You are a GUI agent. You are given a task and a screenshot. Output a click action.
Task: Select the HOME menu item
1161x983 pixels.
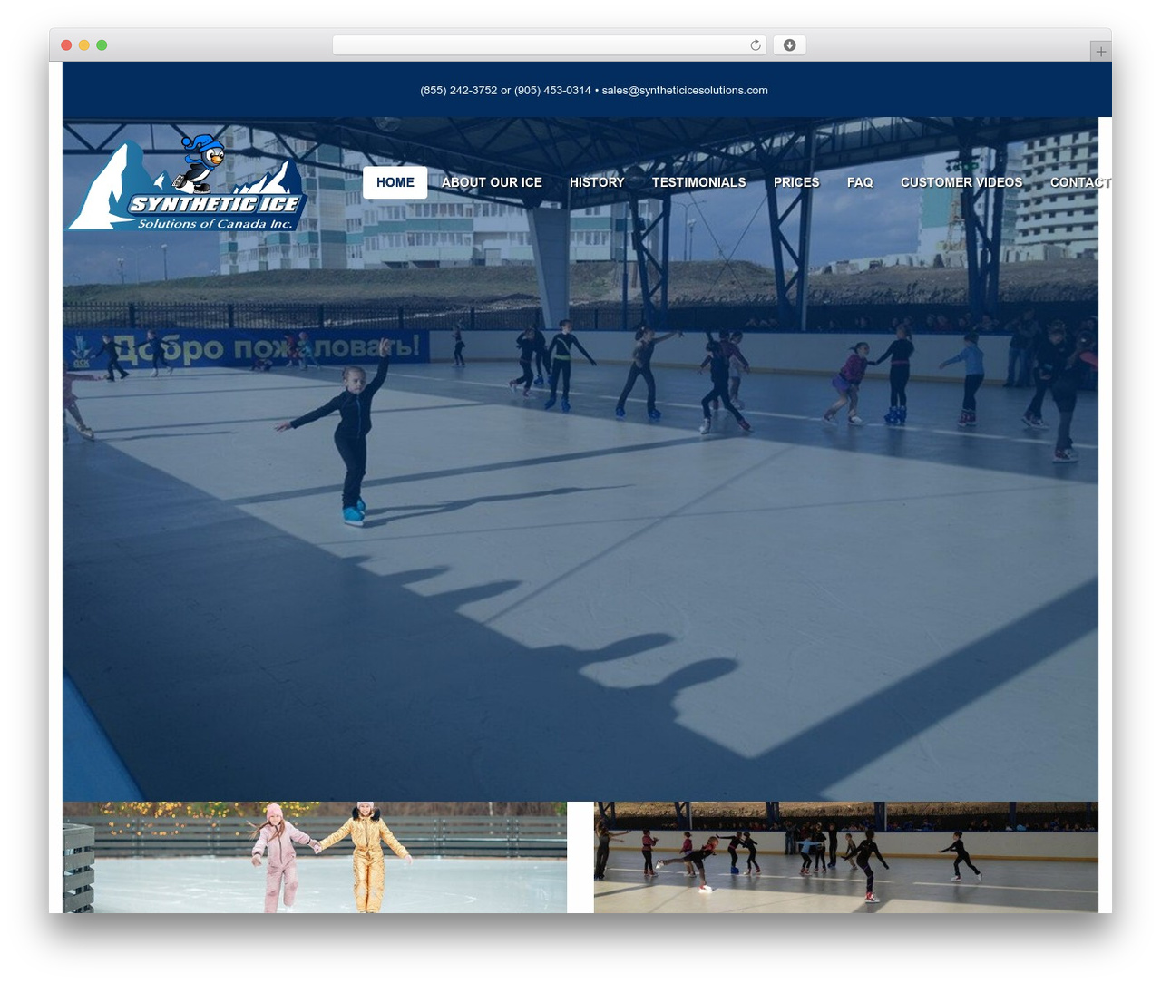click(395, 182)
